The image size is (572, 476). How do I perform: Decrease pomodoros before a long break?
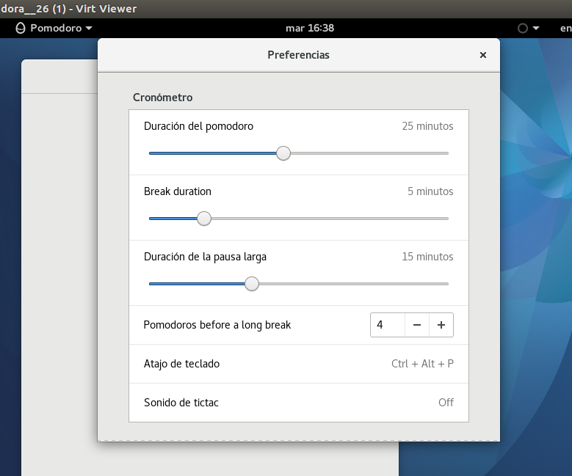[x=417, y=325]
